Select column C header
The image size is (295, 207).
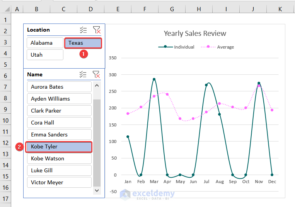(63, 9)
